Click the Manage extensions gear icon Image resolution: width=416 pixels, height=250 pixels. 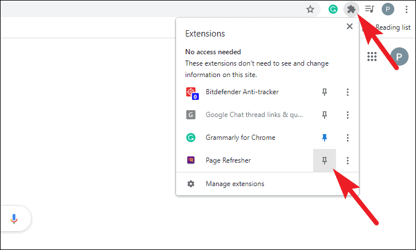(x=191, y=184)
